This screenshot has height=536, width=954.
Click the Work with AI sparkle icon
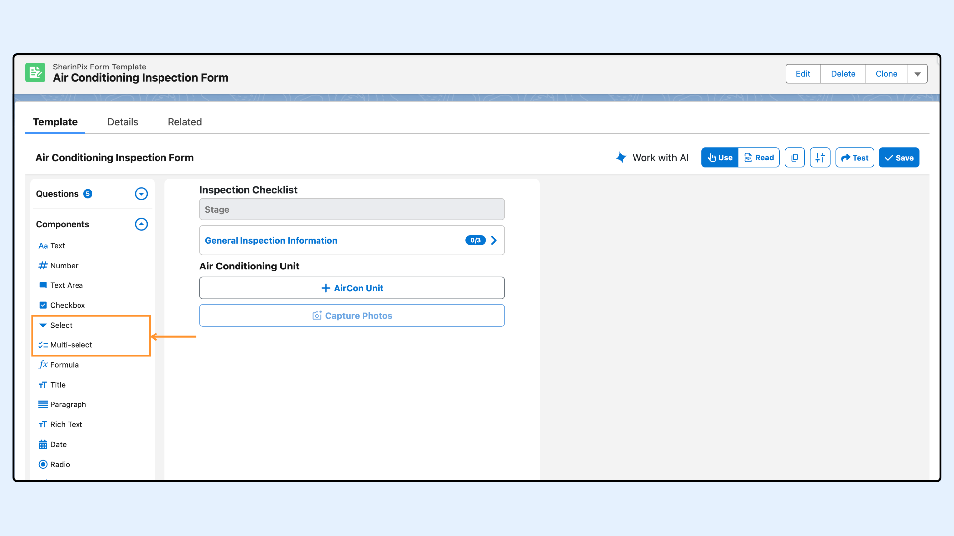coord(621,158)
